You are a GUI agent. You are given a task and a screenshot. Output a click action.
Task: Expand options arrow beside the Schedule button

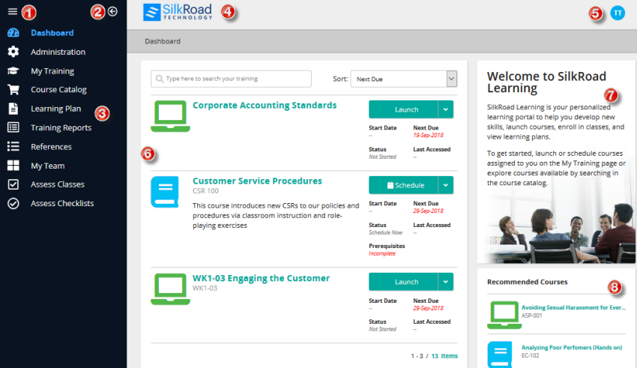coord(446,185)
